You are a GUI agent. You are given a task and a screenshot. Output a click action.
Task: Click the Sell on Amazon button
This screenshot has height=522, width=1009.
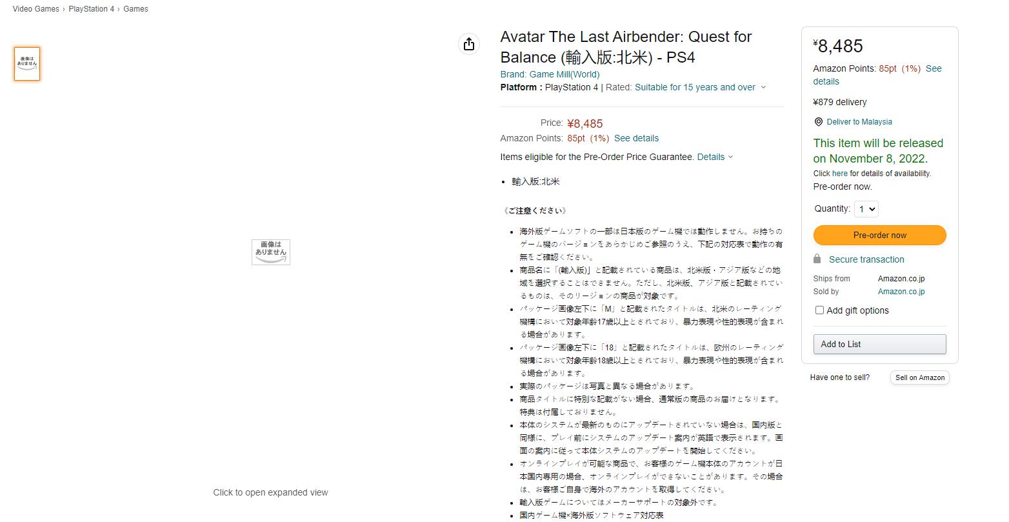[919, 377]
